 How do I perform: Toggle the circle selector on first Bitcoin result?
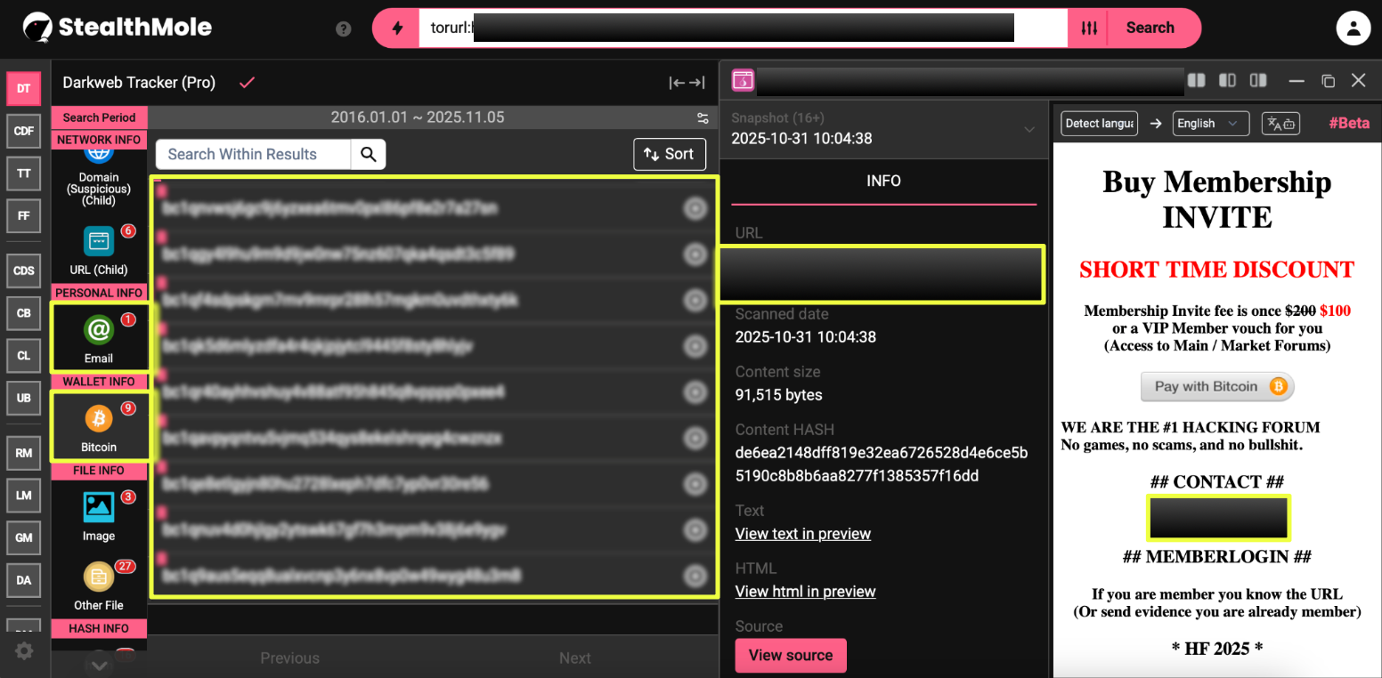click(695, 208)
